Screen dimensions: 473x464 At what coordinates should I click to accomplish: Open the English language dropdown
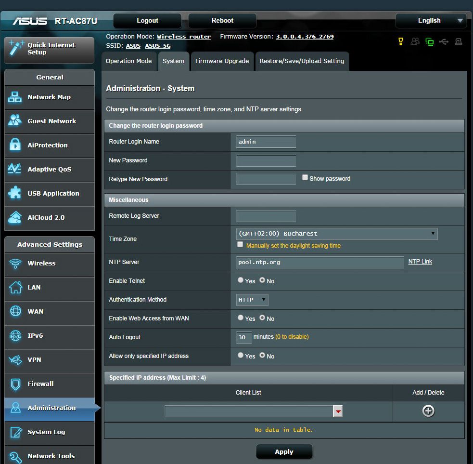[x=431, y=21]
